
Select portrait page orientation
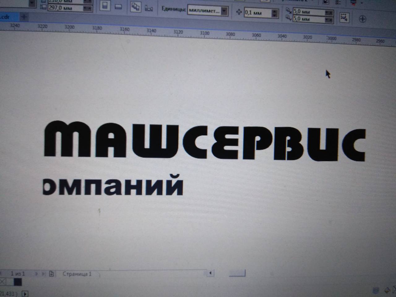click(x=105, y=6)
